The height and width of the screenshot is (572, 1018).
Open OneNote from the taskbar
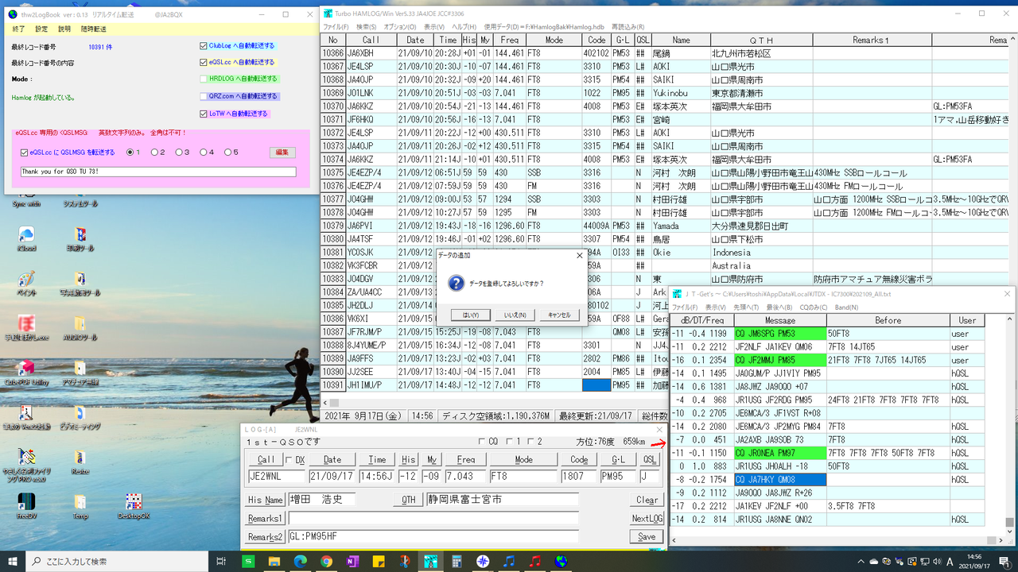352,562
